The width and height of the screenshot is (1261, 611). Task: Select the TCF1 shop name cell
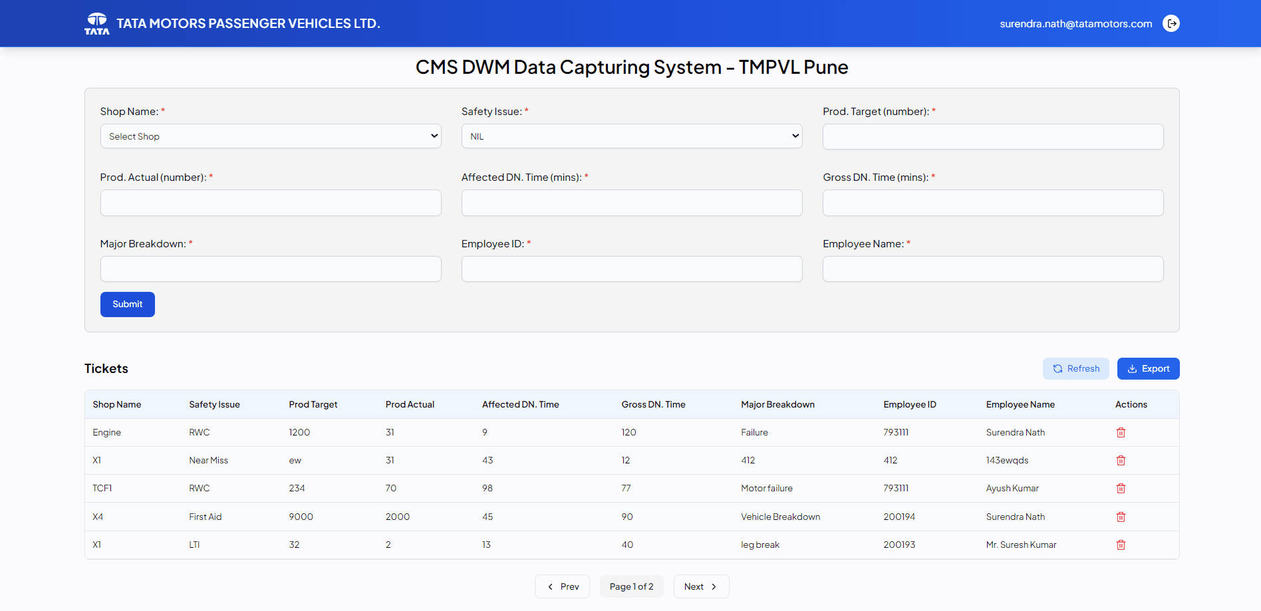click(102, 488)
